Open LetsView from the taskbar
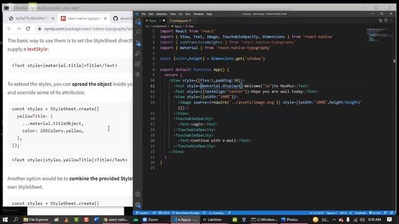This screenshot has height=224, width=399. (x=212, y=220)
